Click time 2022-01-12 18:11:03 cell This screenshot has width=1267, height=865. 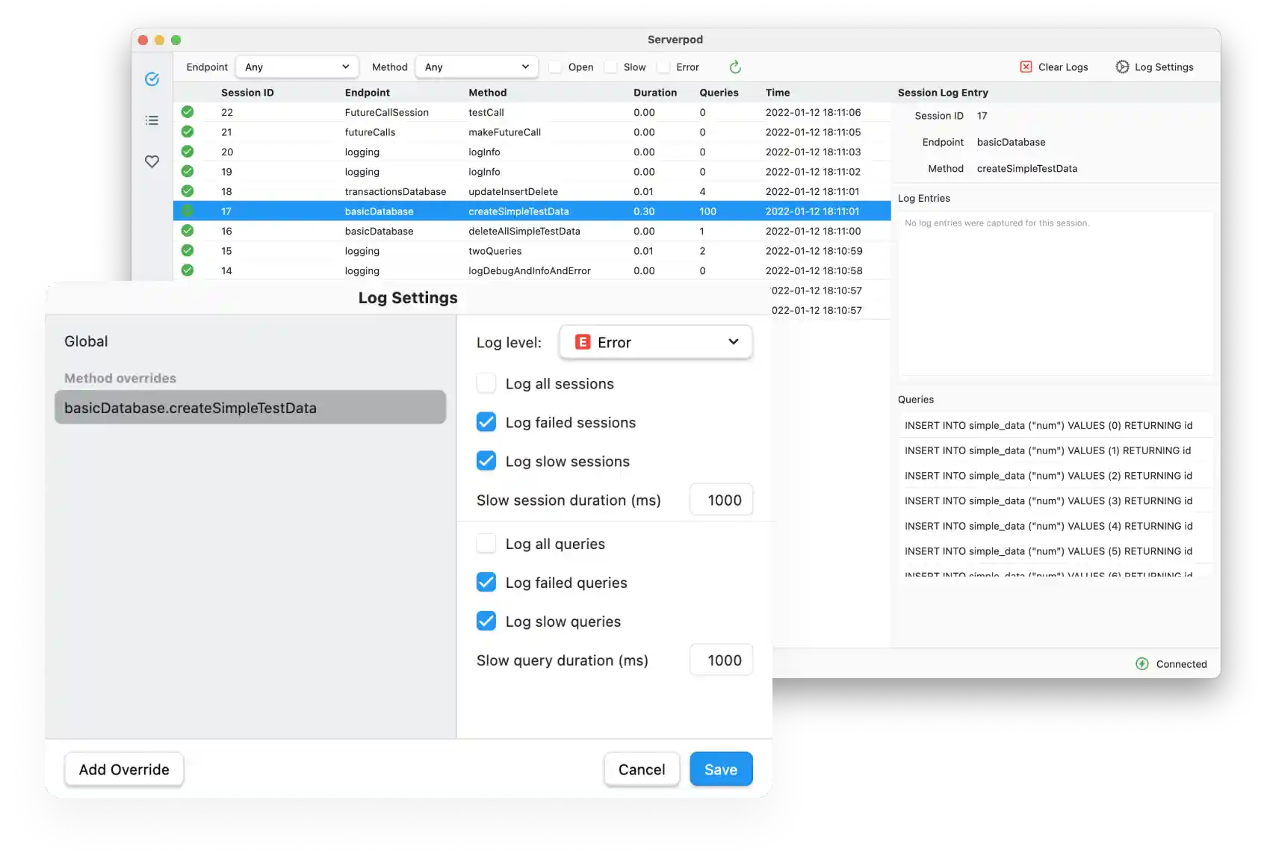[x=813, y=152]
